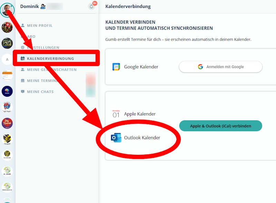This screenshot has height=203, width=276.
Task: Click Apple & Outlook (iCal) verbinden button
Action: coord(220,126)
